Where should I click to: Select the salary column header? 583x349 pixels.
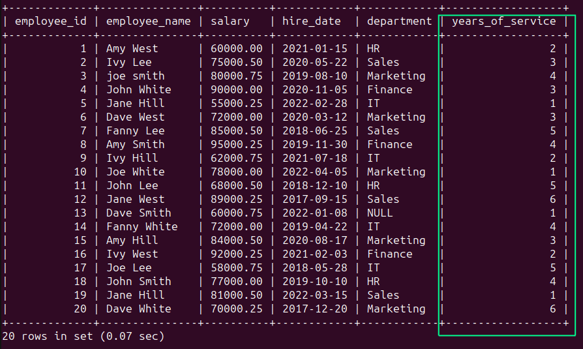coord(230,21)
